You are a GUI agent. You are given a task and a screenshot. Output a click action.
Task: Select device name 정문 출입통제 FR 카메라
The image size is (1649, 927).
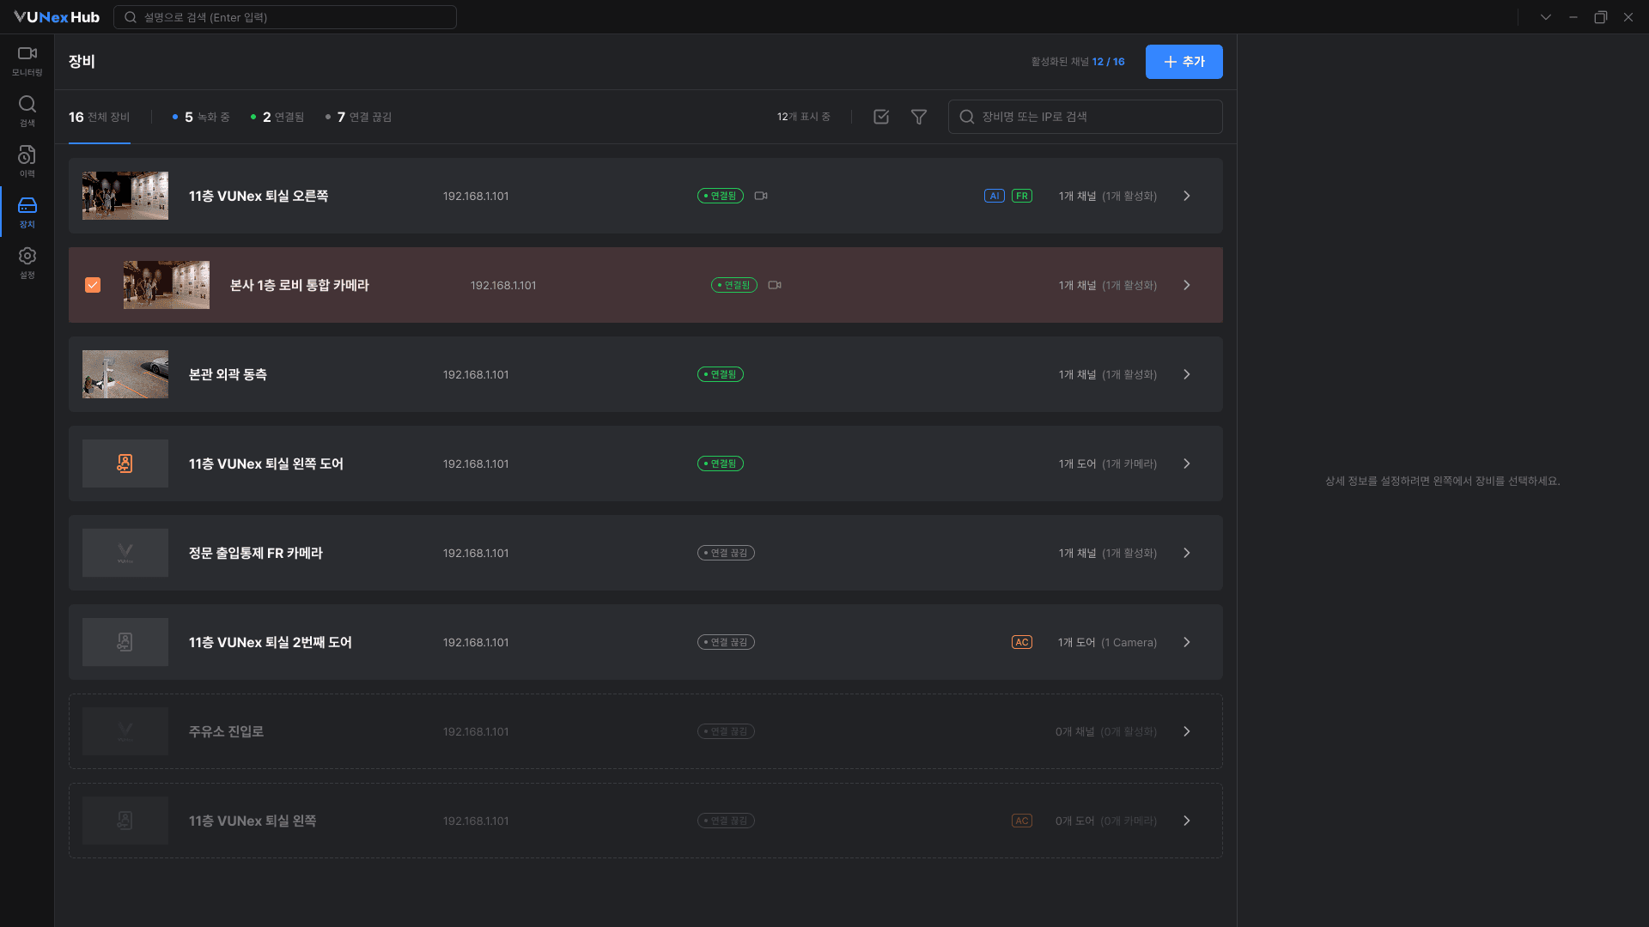pyautogui.click(x=256, y=553)
